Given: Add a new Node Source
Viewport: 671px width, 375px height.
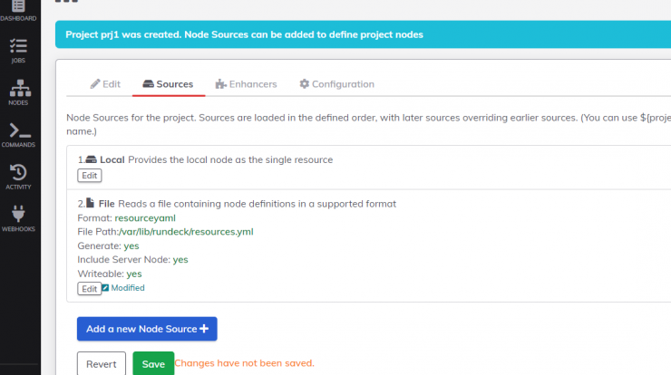Looking at the screenshot, I should pos(147,329).
